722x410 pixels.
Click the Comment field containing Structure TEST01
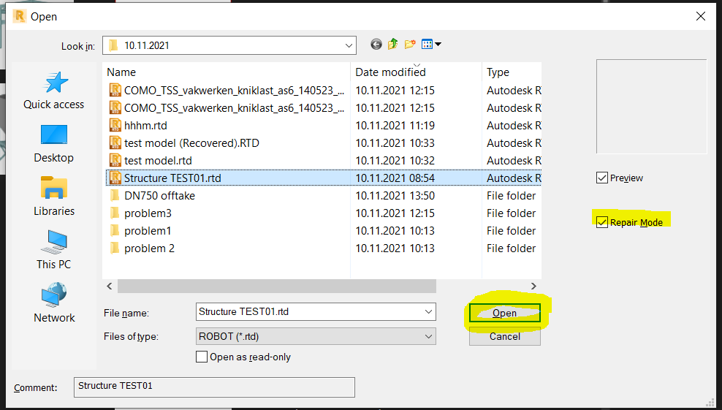[x=214, y=387]
